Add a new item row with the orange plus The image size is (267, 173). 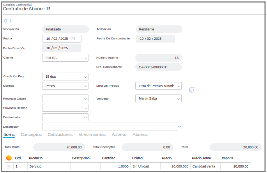pos(9,158)
